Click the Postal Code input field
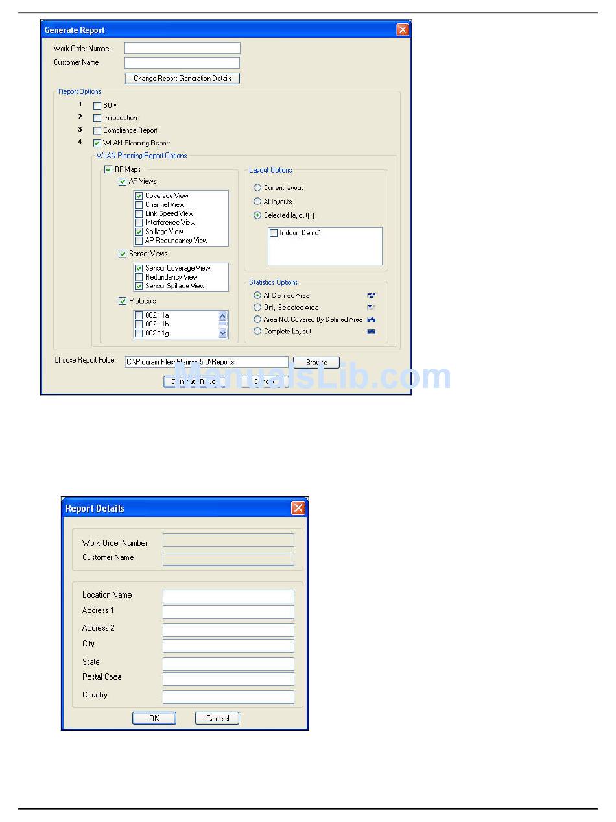 (228, 679)
